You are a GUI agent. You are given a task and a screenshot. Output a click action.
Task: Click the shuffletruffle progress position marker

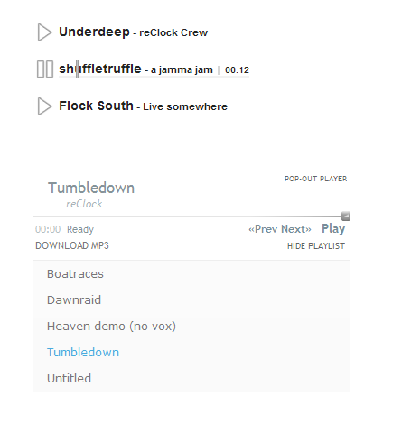pos(78,69)
